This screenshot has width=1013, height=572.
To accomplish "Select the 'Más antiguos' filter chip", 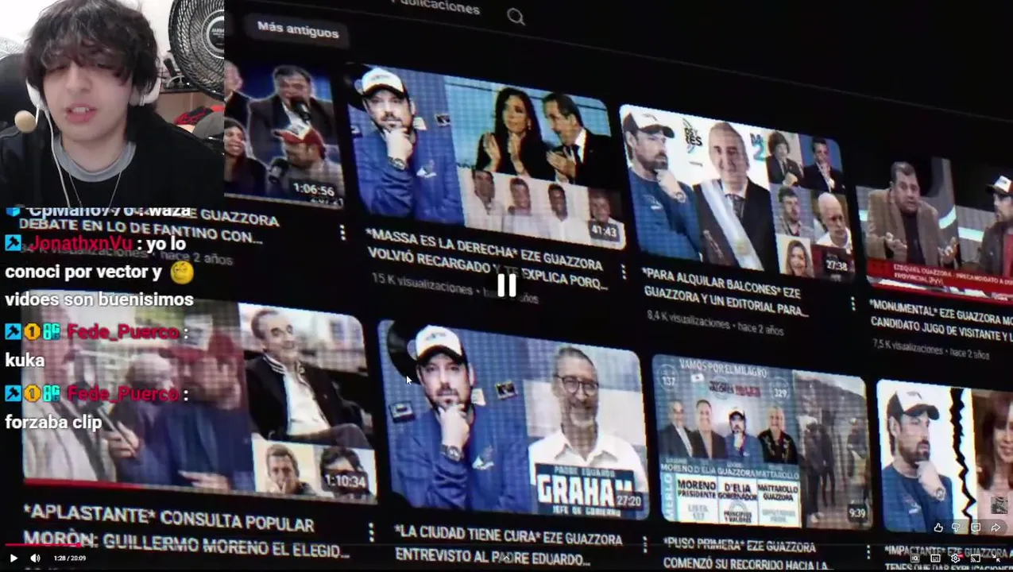I will click(298, 31).
